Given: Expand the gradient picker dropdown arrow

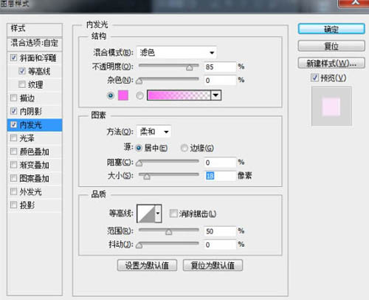Looking at the screenshot, I should (216, 95).
